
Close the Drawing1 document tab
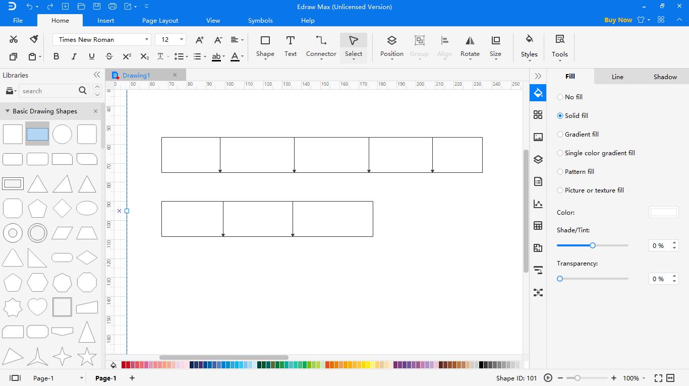pyautogui.click(x=175, y=75)
